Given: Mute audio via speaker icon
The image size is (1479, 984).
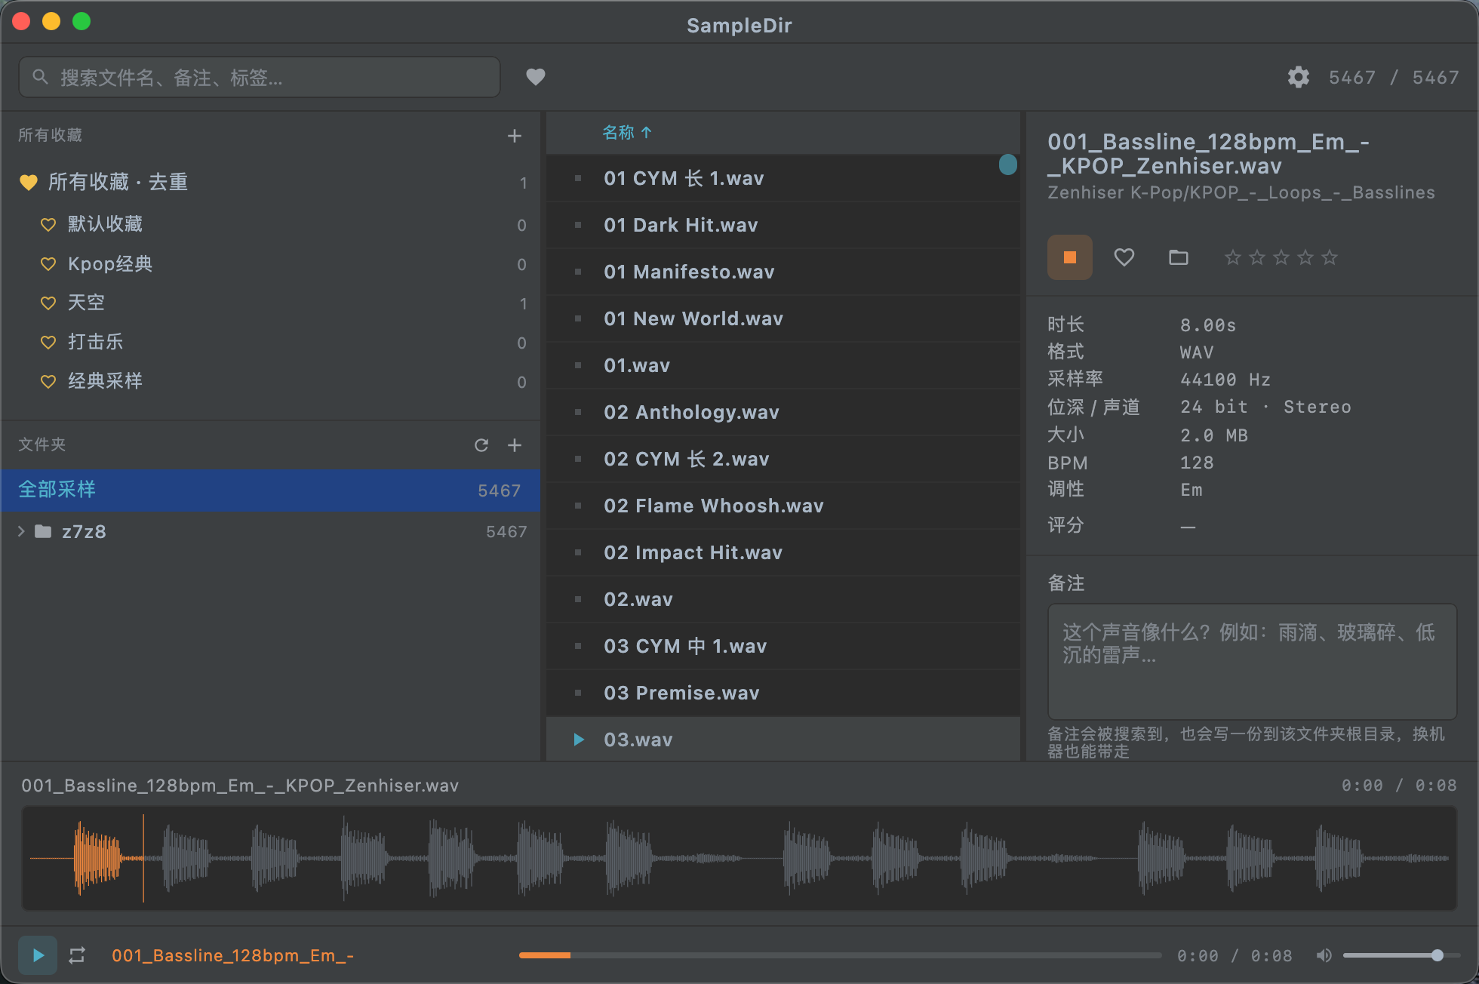Looking at the screenshot, I should tap(1324, 955).
